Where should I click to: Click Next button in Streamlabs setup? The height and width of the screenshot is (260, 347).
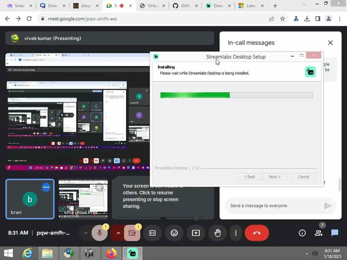(274, 177)
